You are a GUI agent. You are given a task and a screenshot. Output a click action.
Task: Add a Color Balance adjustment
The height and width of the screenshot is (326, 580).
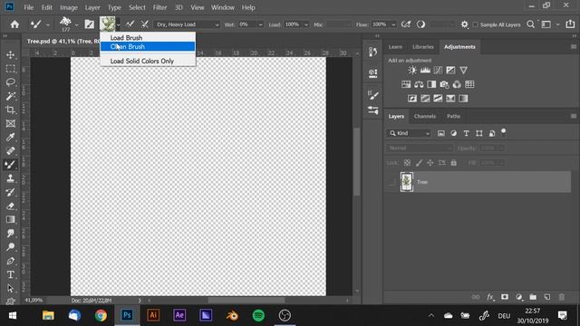point(419,84)
